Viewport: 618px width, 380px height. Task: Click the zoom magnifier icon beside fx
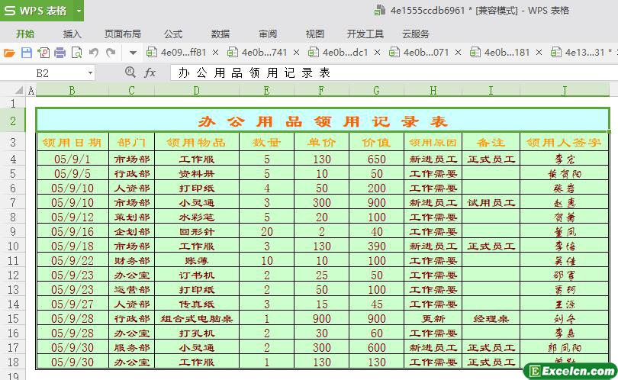[130, 72]
